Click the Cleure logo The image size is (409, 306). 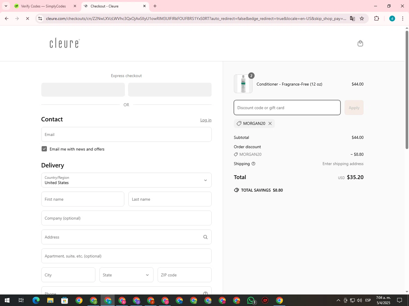click(x=65, y=43)
